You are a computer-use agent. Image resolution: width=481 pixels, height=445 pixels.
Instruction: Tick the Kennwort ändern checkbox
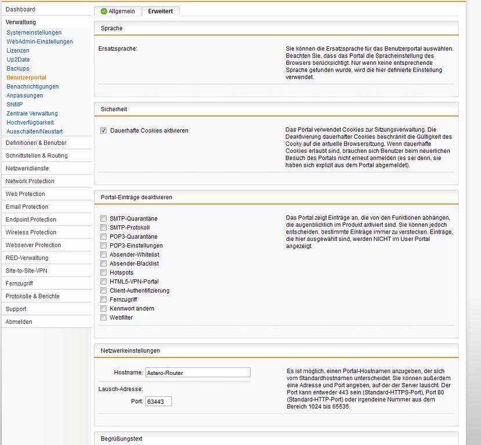[103, 308]
